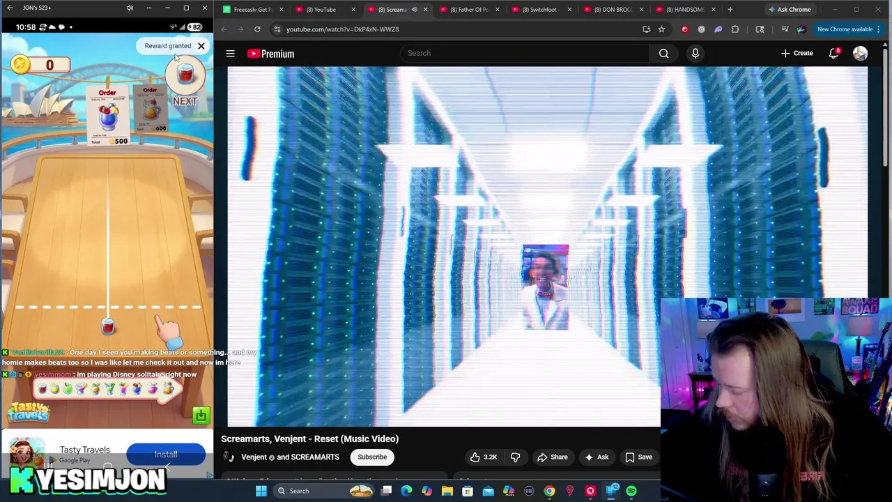
Task: Mute the Screamarts tab via speaker icon
Action: click(414, 10)
